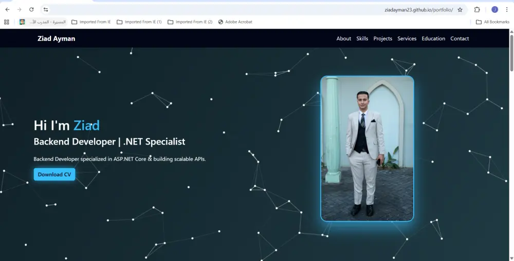This screenshot has width=514, height=261.
Task: Navigate to the Skills section
Action: coord(362,38)
